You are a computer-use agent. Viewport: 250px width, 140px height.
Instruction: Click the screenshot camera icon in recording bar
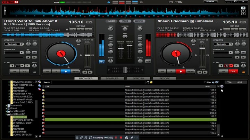coord(127,138)
